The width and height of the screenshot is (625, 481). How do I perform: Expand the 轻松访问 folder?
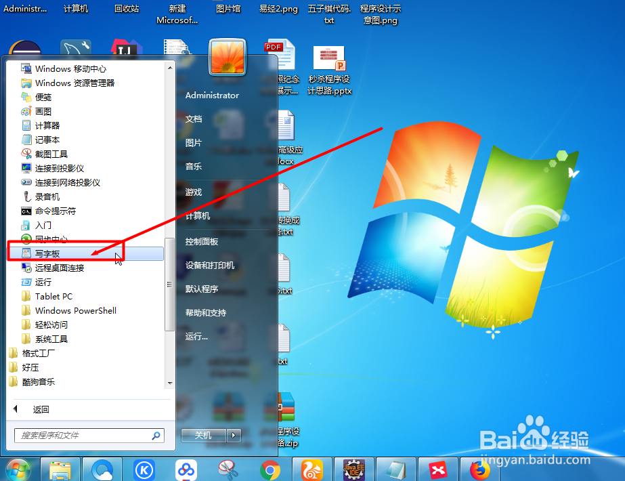(x=45, y=325)
